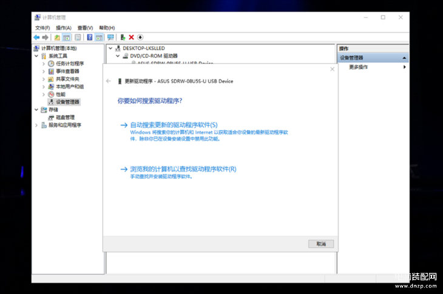This screenshot has height=294, width=443.
Task: Select 更多操作 in the actions pane
Action: 358,67
